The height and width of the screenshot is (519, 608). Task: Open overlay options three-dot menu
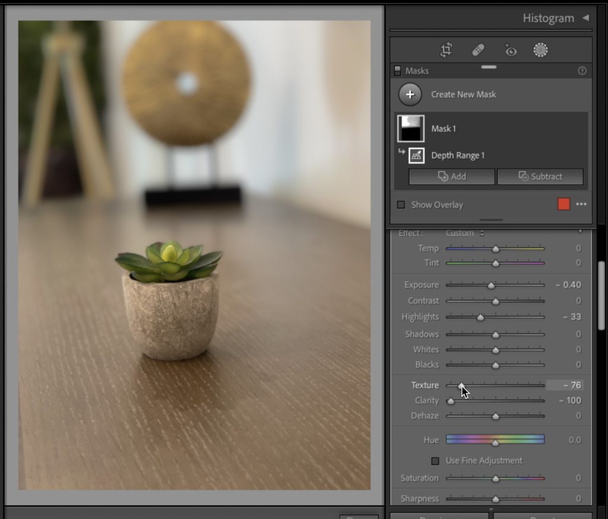click(581, 204)
